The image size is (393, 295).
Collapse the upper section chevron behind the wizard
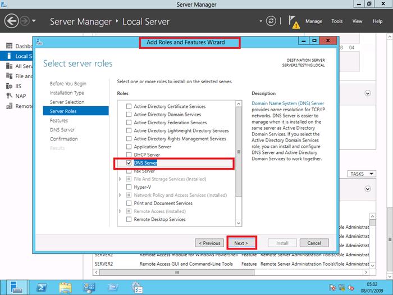(x=367, y=93)
